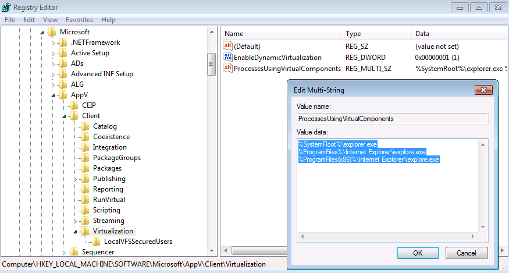509x273 pixels.
Task: Collapse the Microsoft tree node
Action: [x=42, y=32]
